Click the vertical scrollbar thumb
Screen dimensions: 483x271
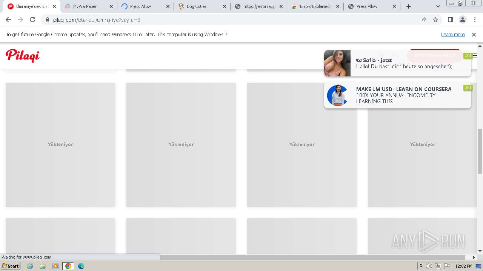click(x=480, y=151)
